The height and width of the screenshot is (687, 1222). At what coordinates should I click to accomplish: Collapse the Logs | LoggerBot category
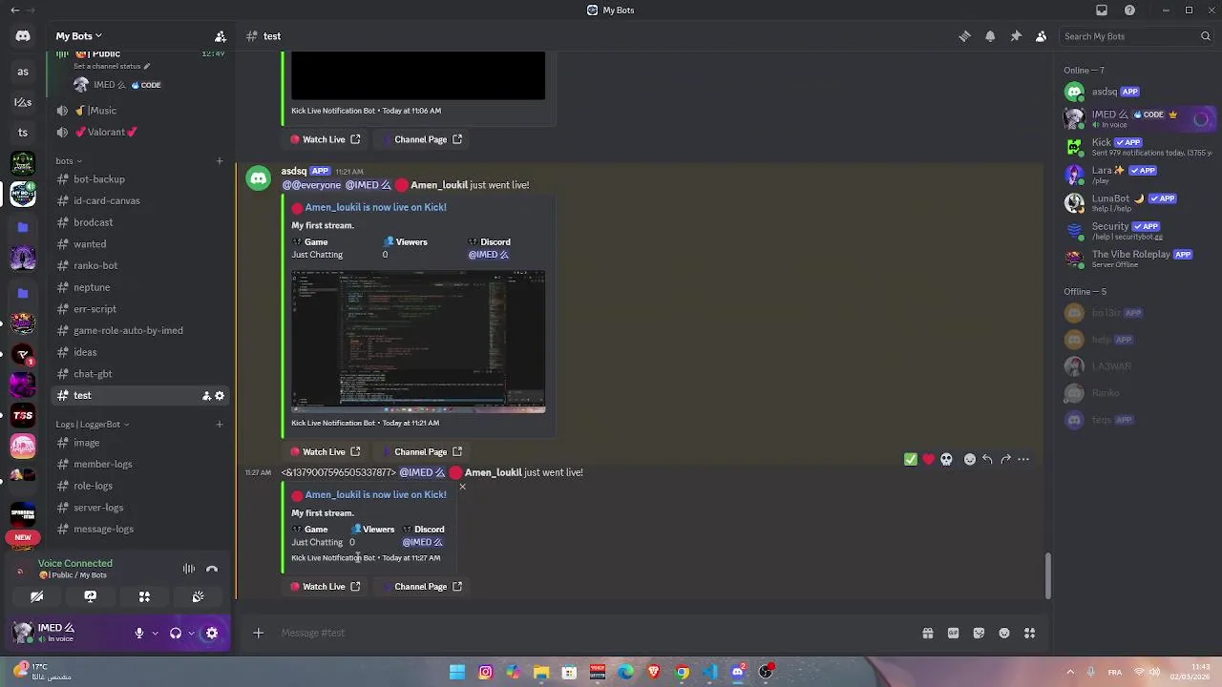pyautogui.click(x=92, y=424)
